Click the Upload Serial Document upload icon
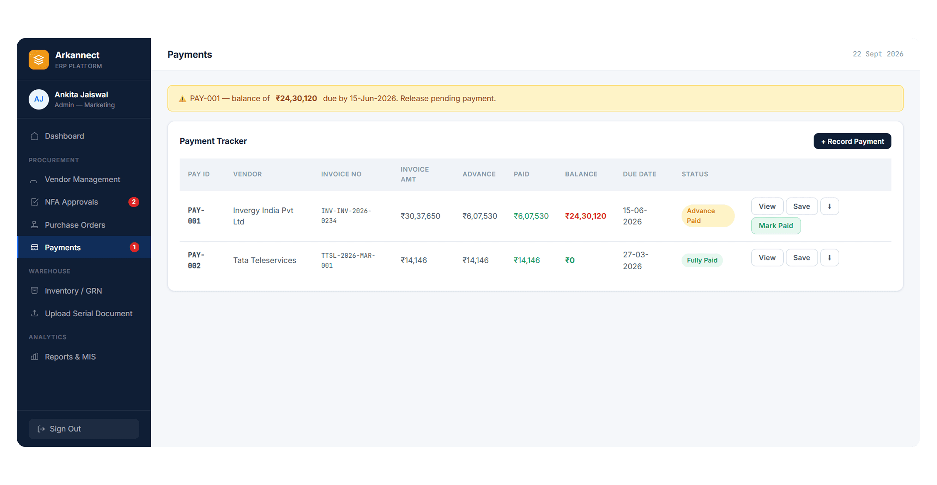The height and width of the screenshot is (485, 937). 35,313
